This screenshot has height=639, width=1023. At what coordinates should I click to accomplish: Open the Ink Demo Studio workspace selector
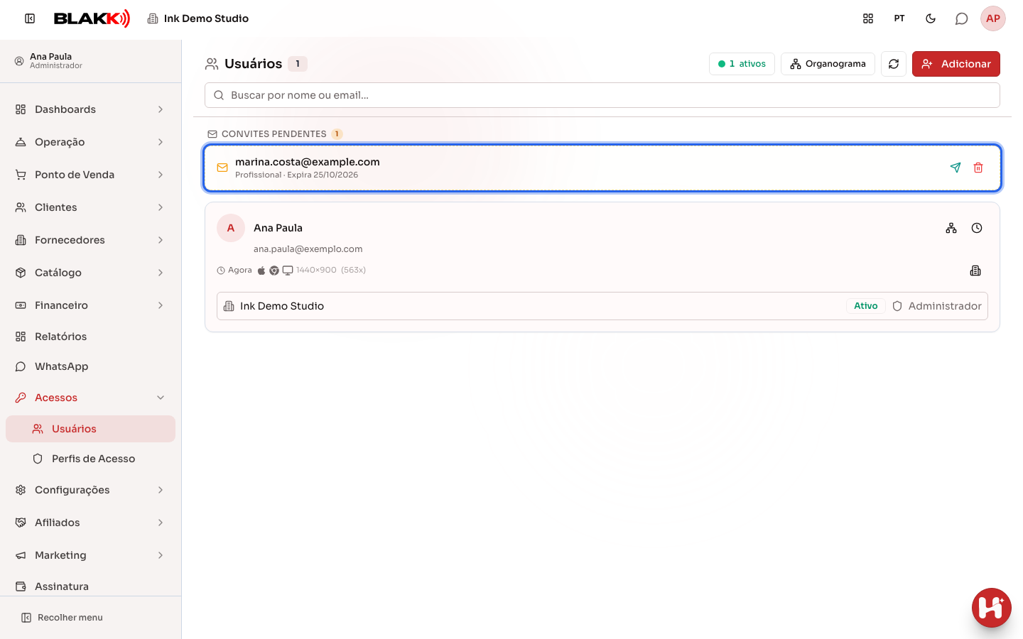(x=198, y=18)
